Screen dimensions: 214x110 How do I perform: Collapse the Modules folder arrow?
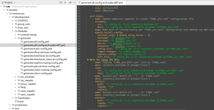click(x=13, y=31)
